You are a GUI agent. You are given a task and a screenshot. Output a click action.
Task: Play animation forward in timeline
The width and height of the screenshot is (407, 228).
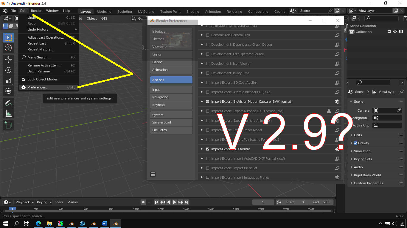(x=175, y=202)
